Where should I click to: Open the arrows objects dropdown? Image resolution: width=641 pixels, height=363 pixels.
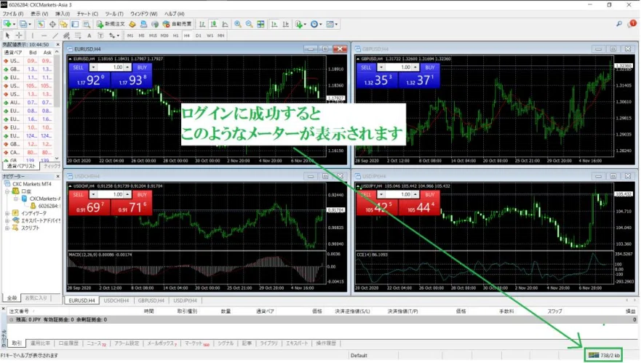click(x=114, y=36)
